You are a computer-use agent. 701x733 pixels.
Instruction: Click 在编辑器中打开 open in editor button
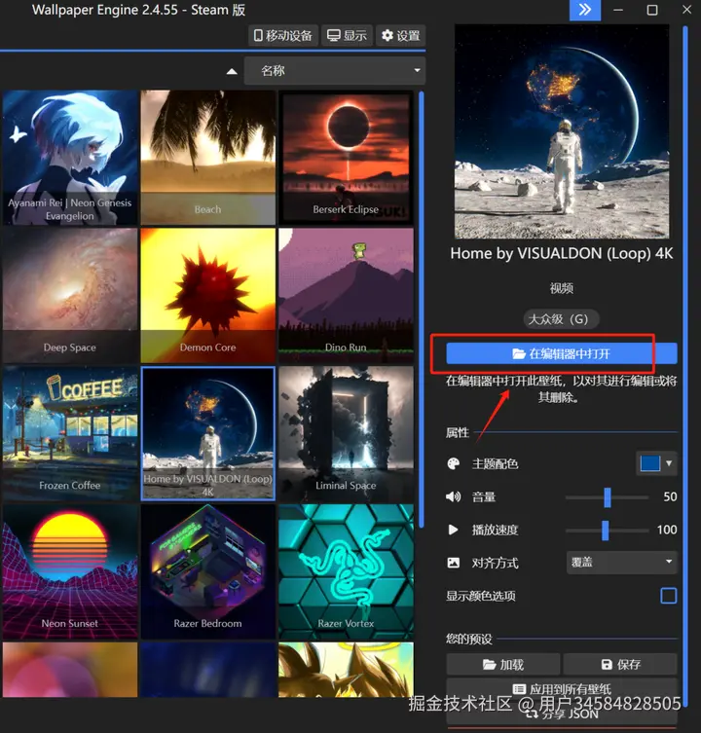click(561, 353)
